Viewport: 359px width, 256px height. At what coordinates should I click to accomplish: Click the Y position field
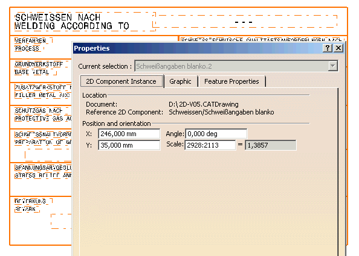point(129,145)
